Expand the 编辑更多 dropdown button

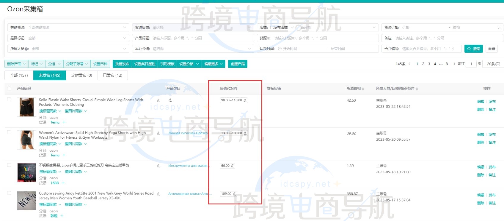click(x=213, y=64)
